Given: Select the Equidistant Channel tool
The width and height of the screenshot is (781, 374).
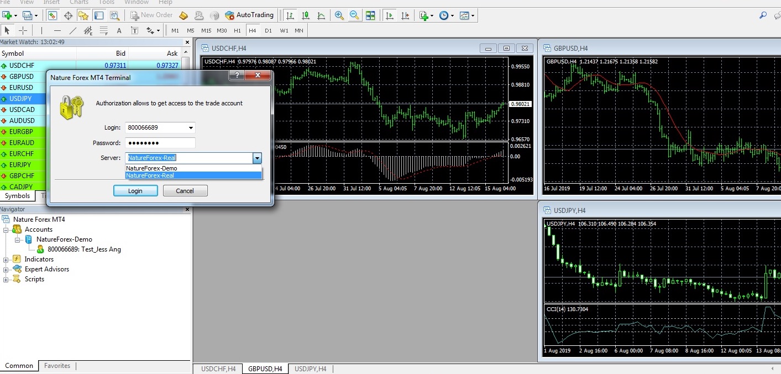Looking at the screenshot, I should click(88, 30).
